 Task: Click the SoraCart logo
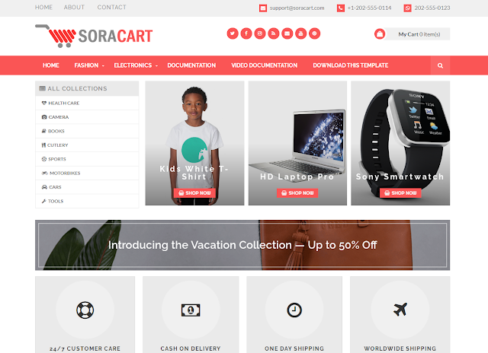94,36
